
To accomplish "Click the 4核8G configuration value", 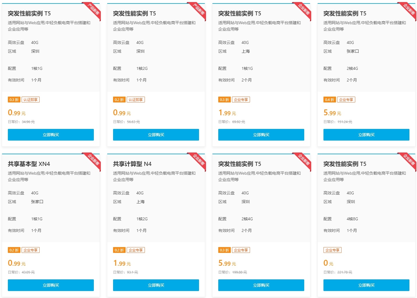I will (x=352, y=219).
